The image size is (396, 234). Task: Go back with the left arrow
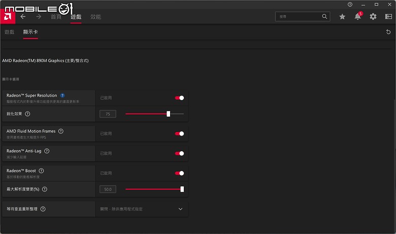coord(23,17)
